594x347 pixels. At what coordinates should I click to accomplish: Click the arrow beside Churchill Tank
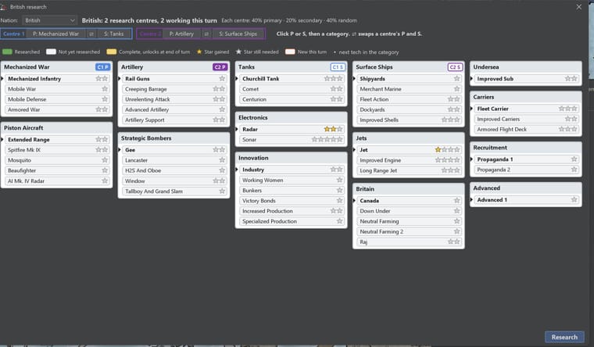point(237,79)
